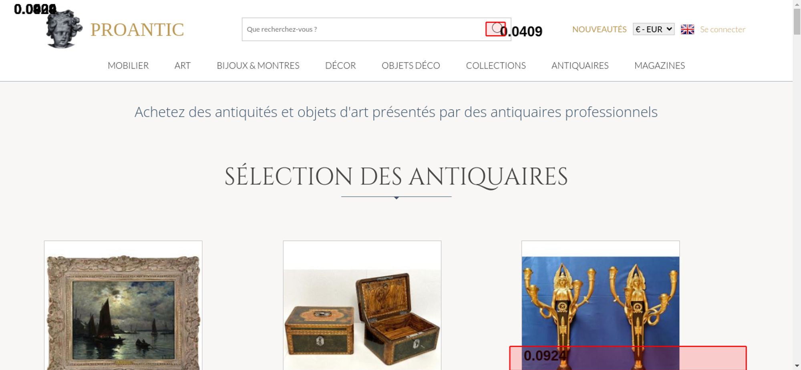This screenshot has width=801, height=370.
Task: Click the Se connecter link
Action: (723, 29)
